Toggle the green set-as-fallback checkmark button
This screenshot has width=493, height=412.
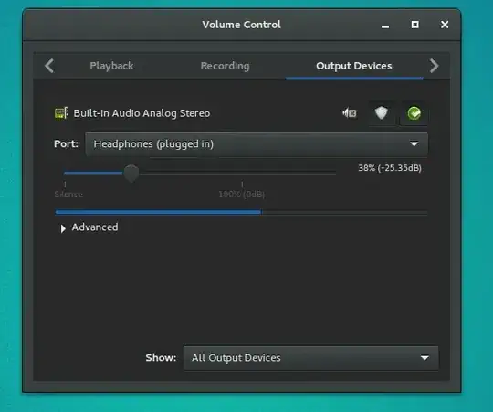414,113
